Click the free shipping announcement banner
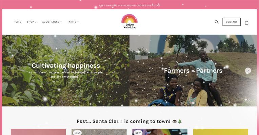The height and width of the screenshot is (135, 259). point(129,5)
